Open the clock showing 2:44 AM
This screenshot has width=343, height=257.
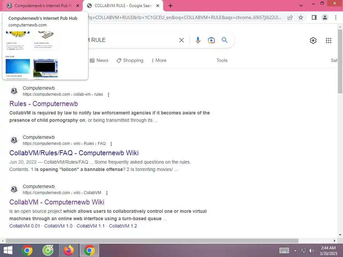[x=328, y=250]
